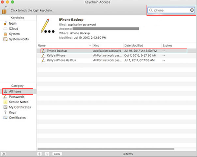Show the Secure Notes category
The height and width of the screenshot is (157, 197).
coord(19,102)
